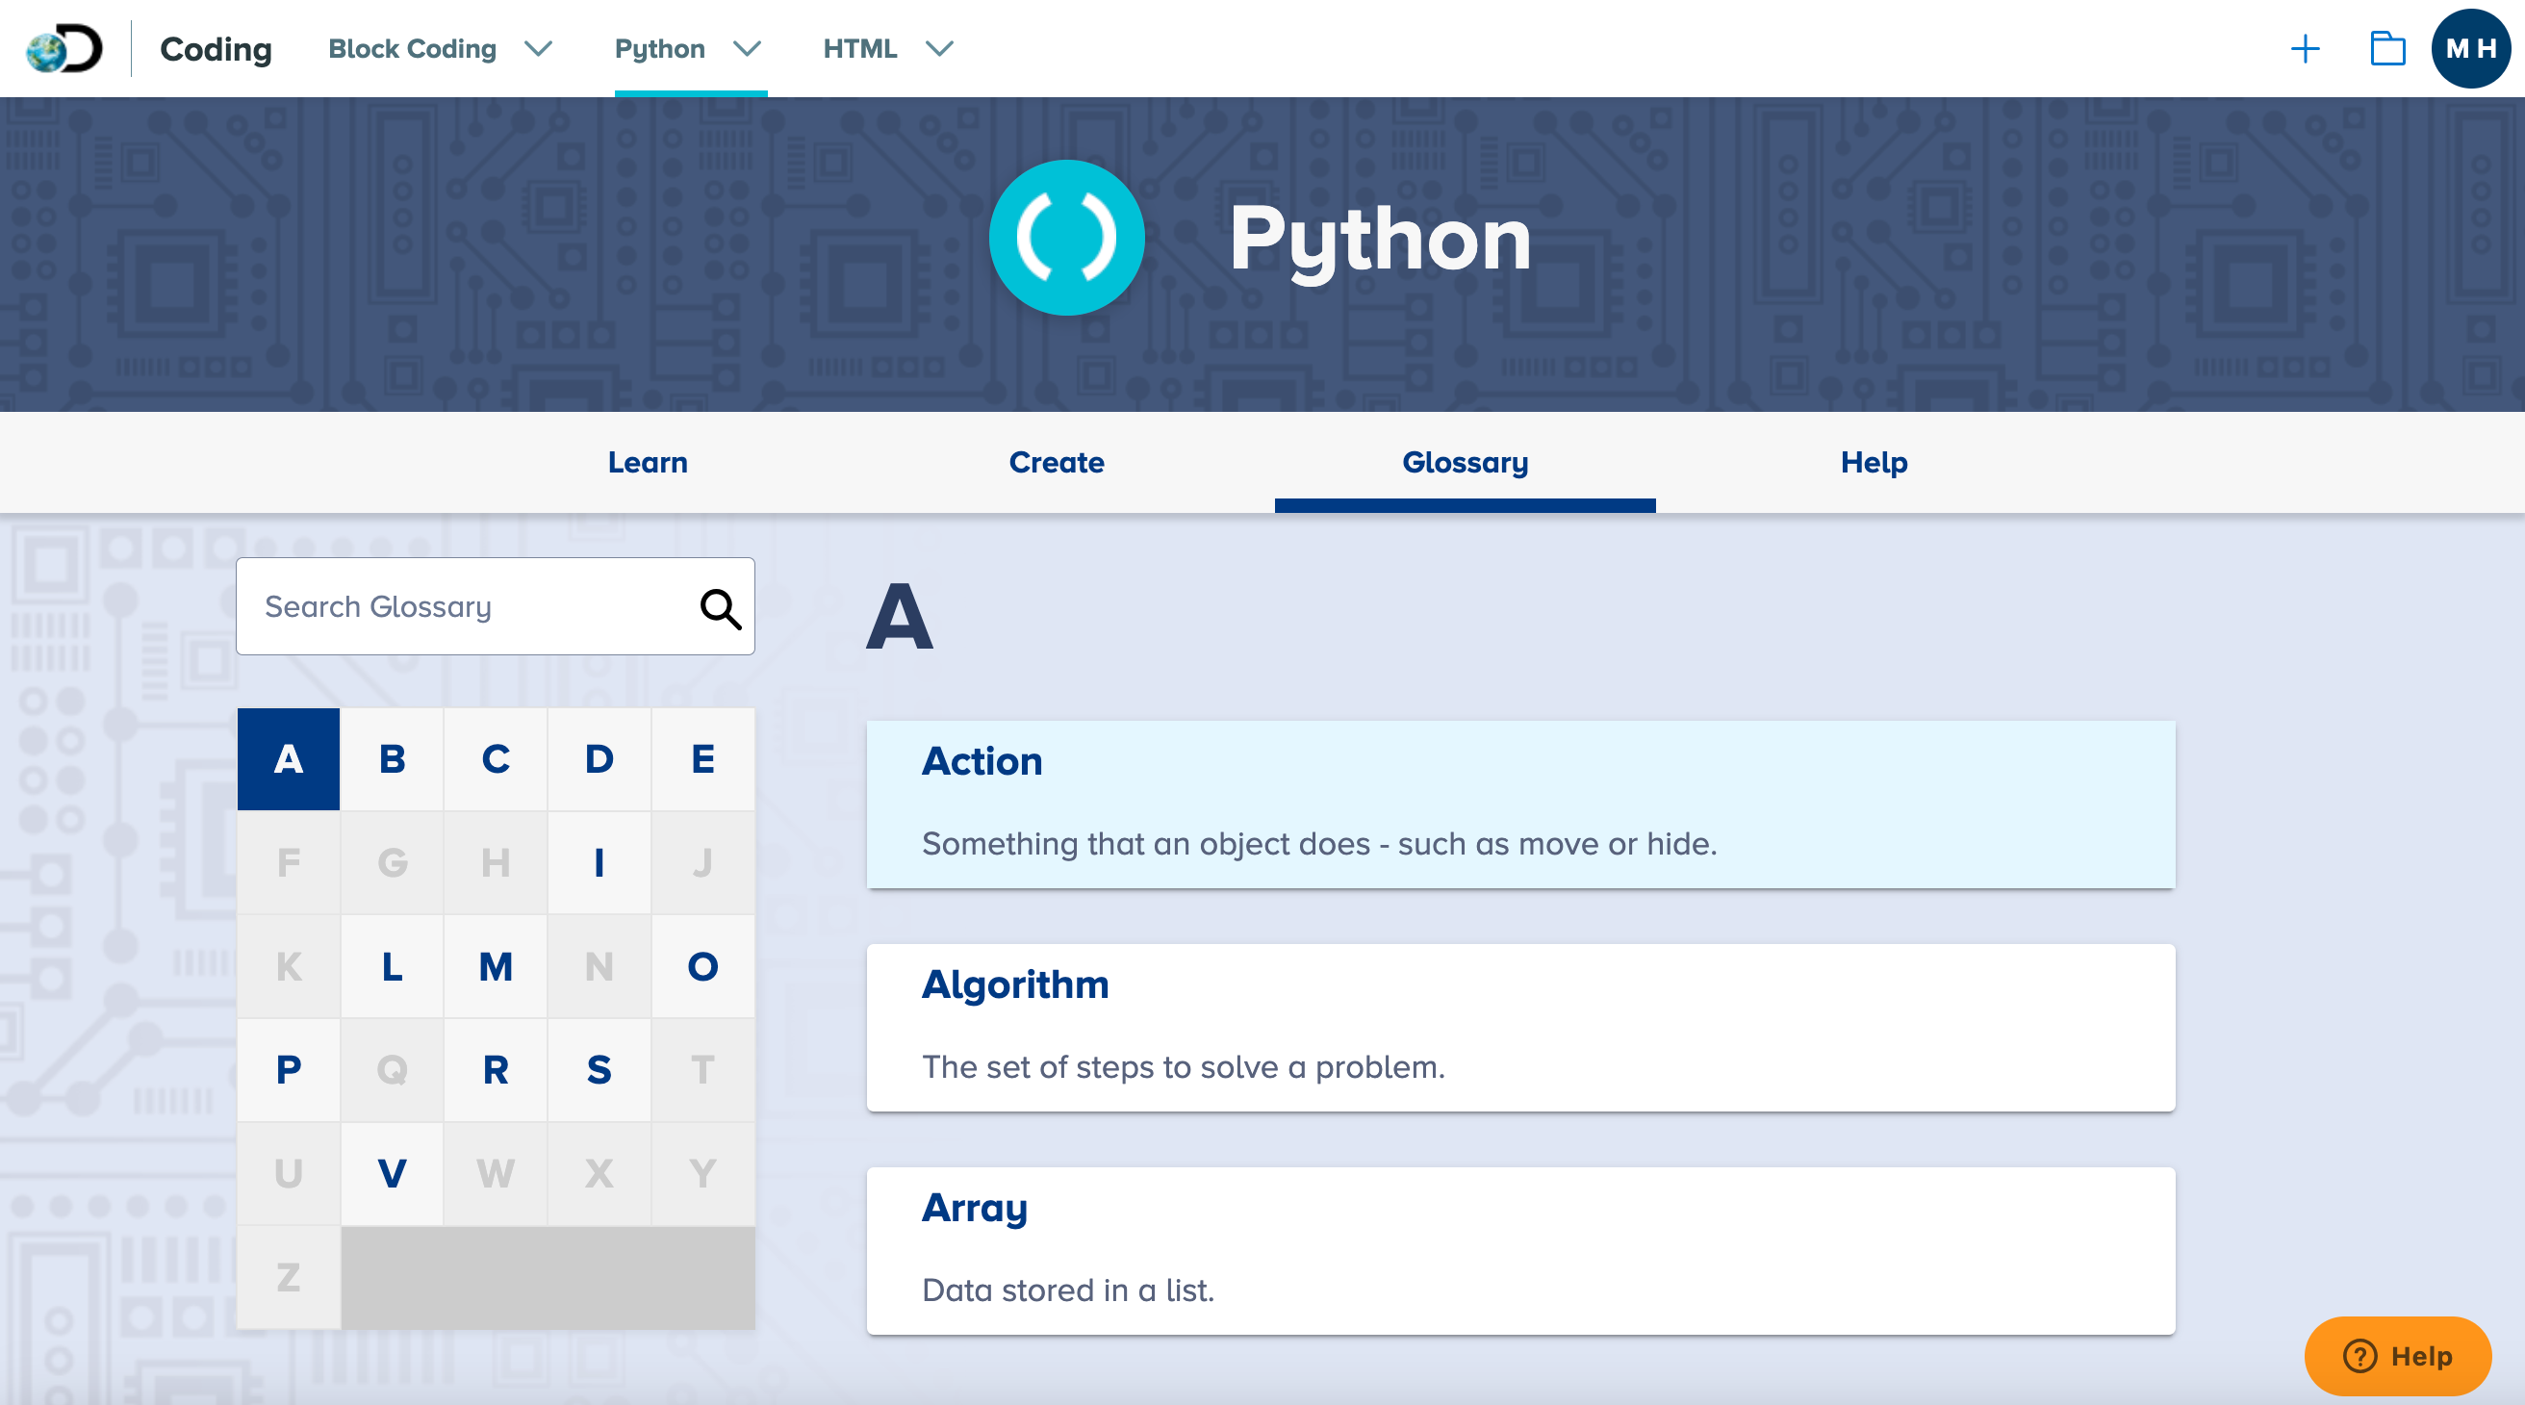The image size is (2525, 1405).
Task: Click the disabled letter Z tile
Action: point(288,1278)
